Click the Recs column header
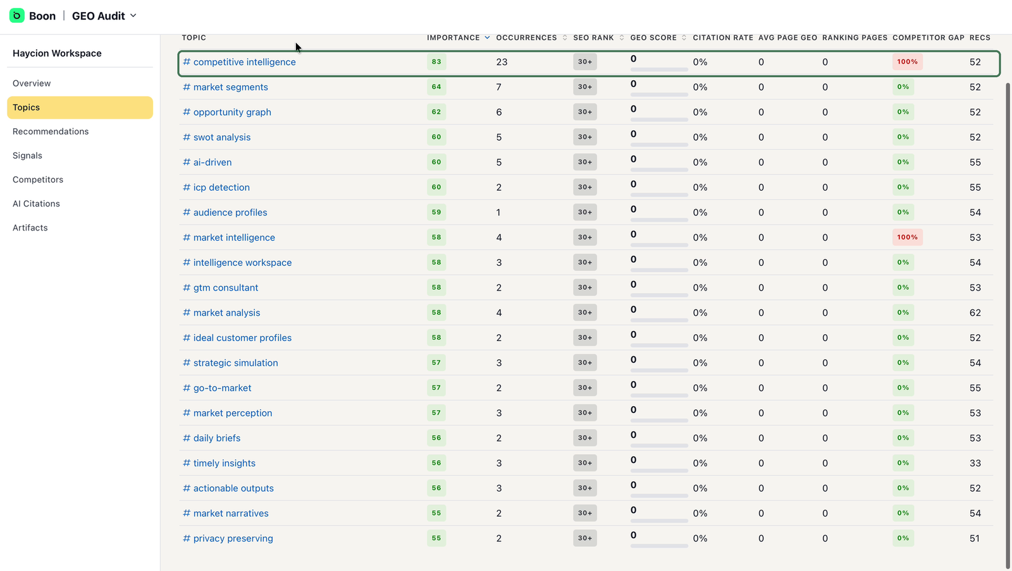 [x=980, y=38]
